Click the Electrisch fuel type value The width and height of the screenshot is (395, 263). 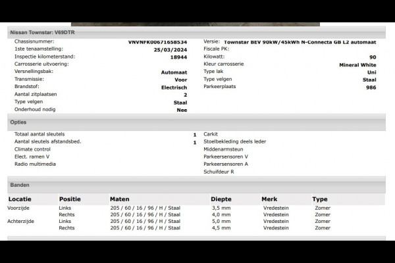(x=174, y=87)
